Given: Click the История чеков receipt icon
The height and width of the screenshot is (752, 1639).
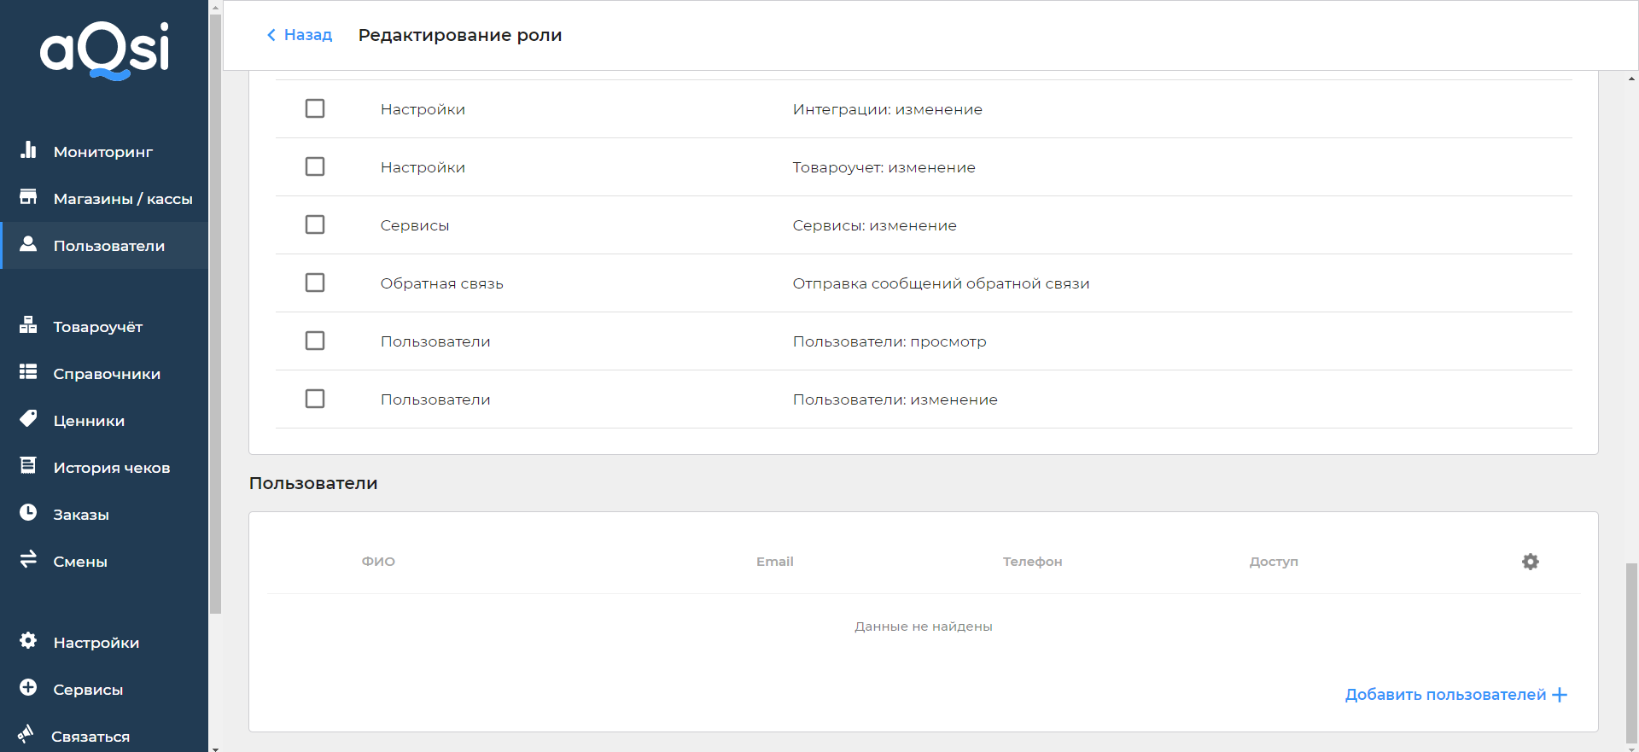Looking at the screenshot, I should pos(28,466).
